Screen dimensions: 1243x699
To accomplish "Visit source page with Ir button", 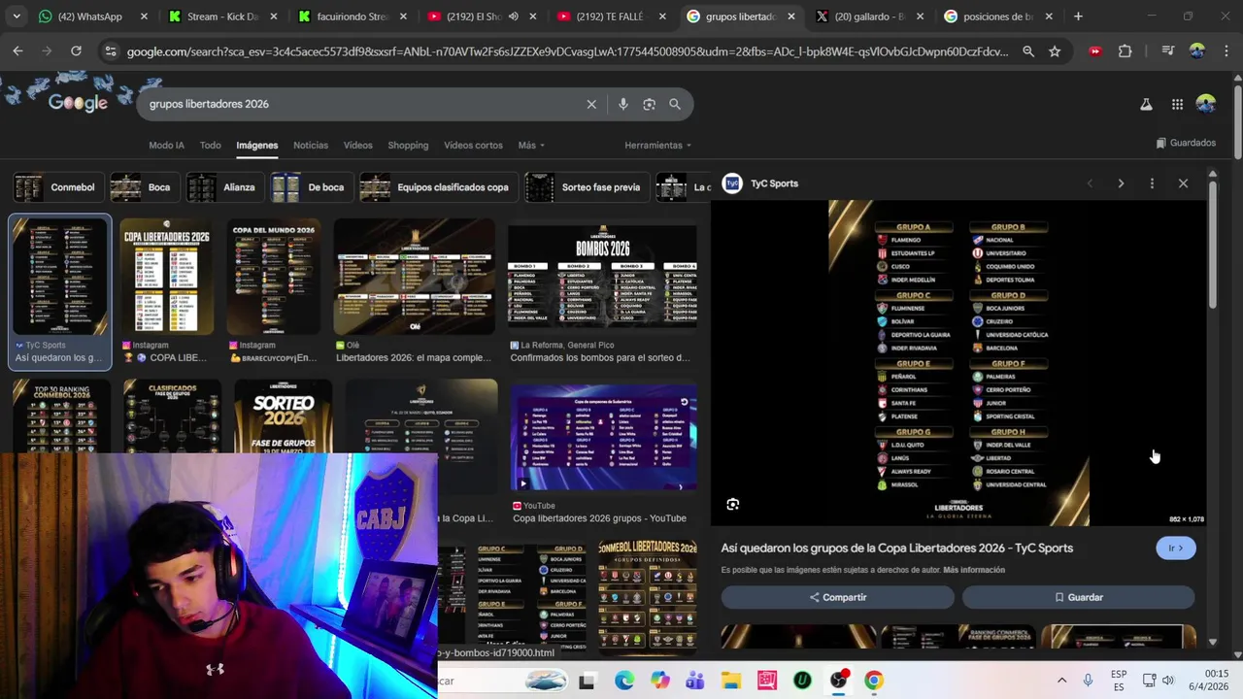I will click(x=1176, y=549).
